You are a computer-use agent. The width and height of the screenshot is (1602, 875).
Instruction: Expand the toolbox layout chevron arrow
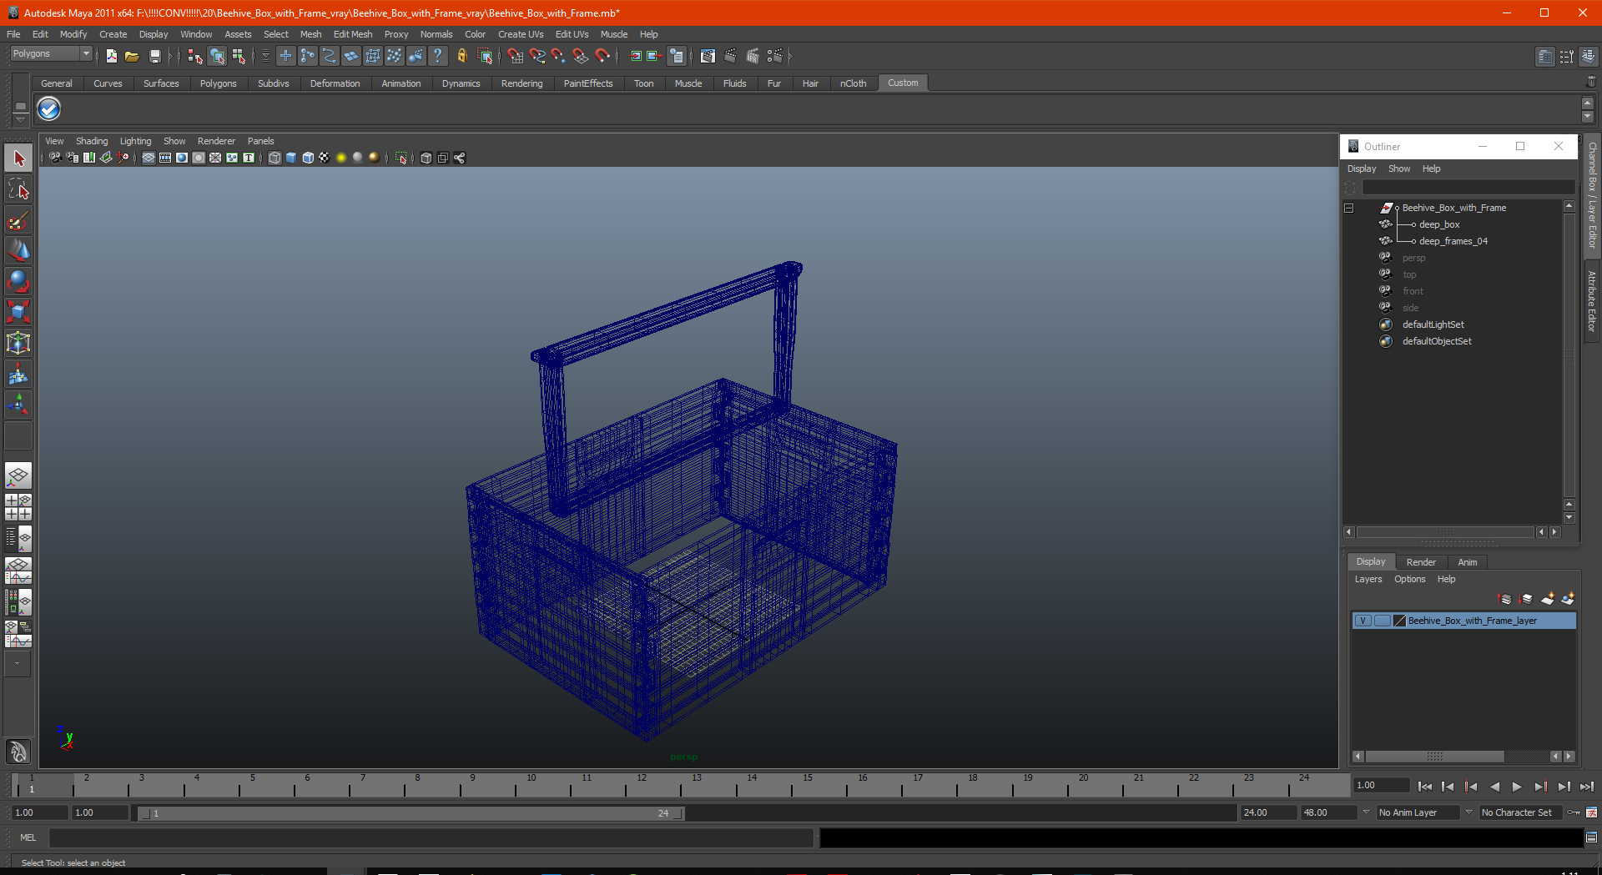pos(17,663)
